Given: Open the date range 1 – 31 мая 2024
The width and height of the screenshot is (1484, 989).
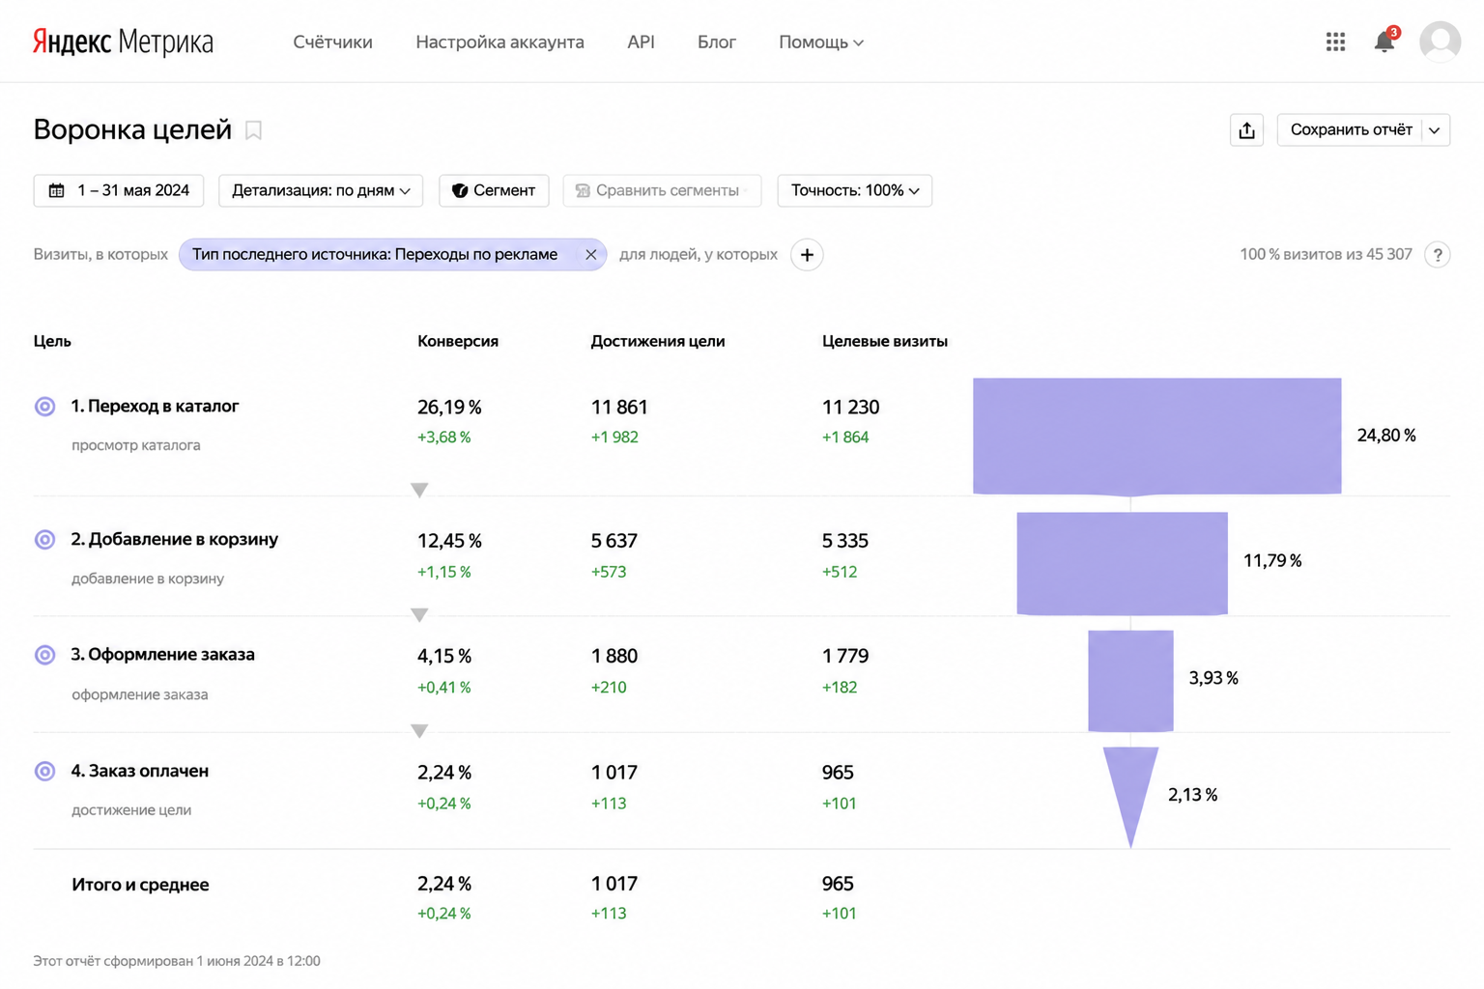Looking at the screenshot, I should (x=119, y=190).
